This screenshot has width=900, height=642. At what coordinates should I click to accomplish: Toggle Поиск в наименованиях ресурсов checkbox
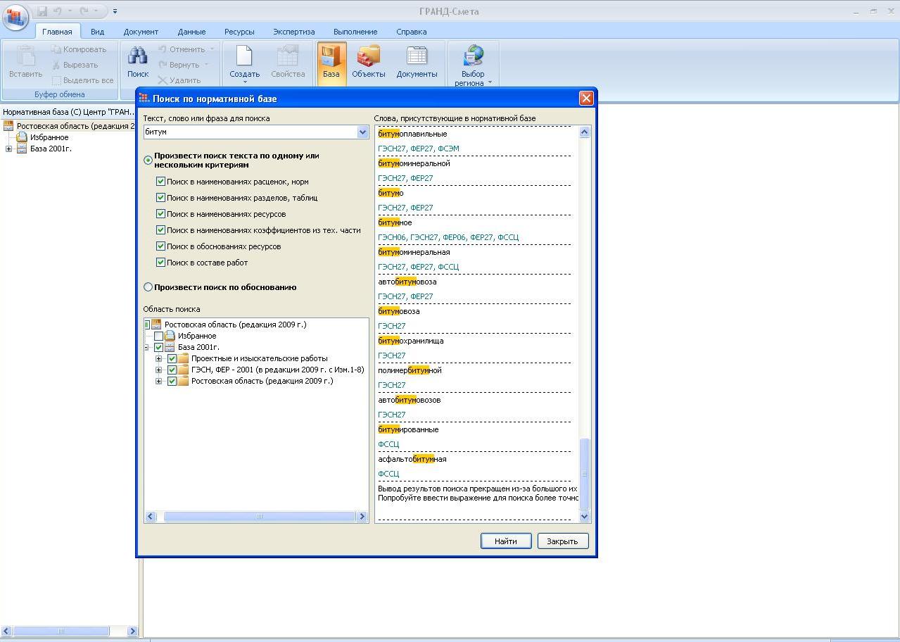coord(160,214)
